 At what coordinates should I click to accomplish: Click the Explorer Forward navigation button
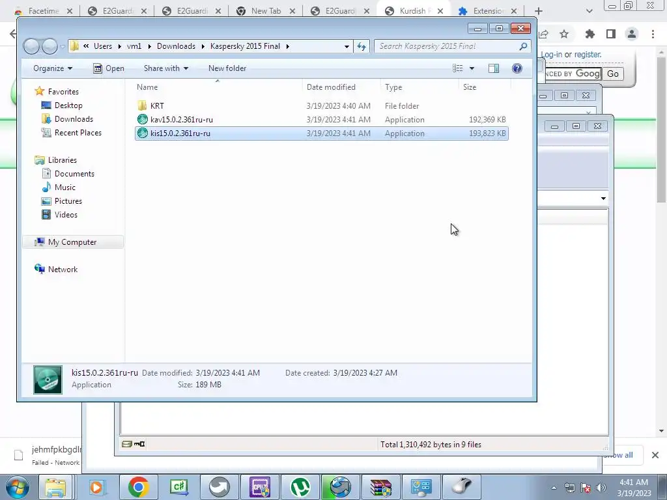pos(50,46)
